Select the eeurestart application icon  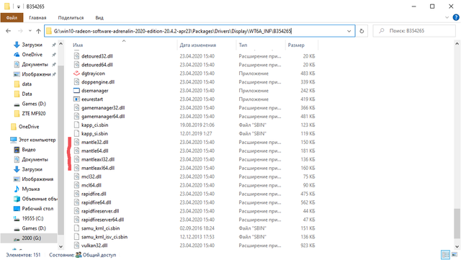pyautogui.click(x=76, y=99)
